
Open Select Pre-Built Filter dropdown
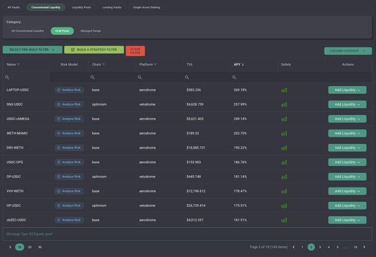coord(32,50)
